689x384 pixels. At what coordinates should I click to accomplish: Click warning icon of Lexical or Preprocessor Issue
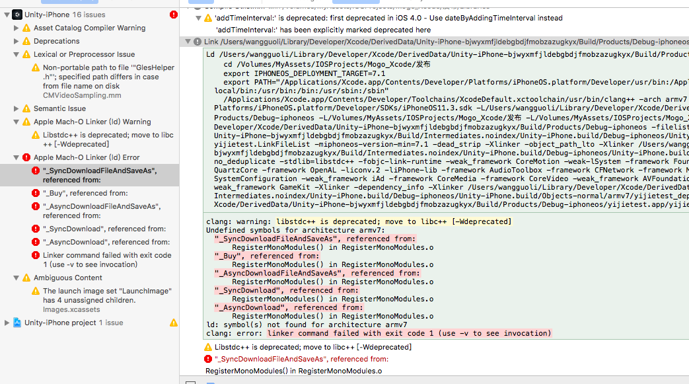[26, 55]
